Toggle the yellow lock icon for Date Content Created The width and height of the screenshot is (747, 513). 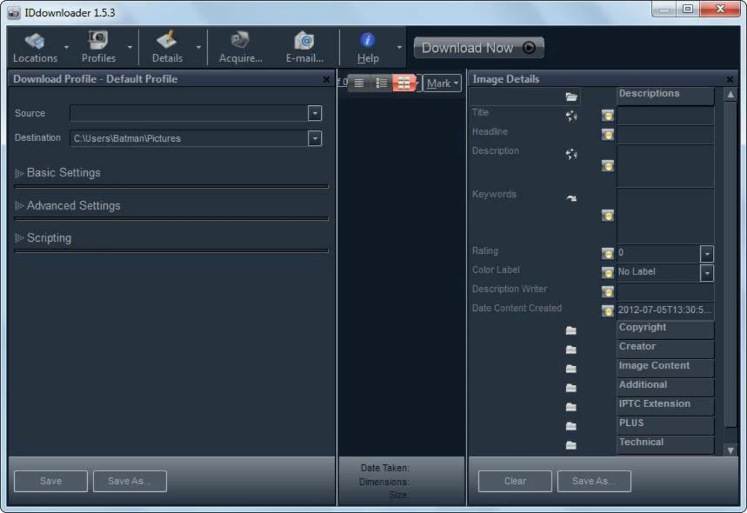607,310
